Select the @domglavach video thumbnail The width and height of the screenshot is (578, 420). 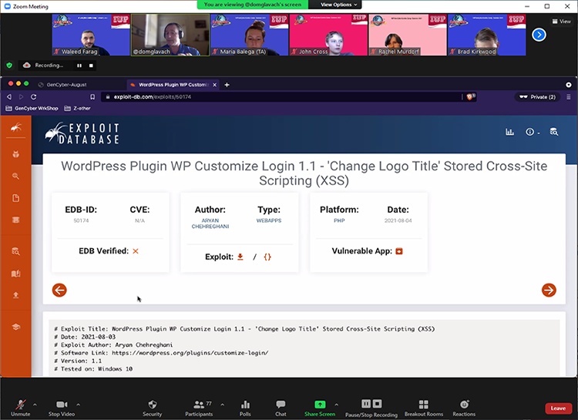170,35
